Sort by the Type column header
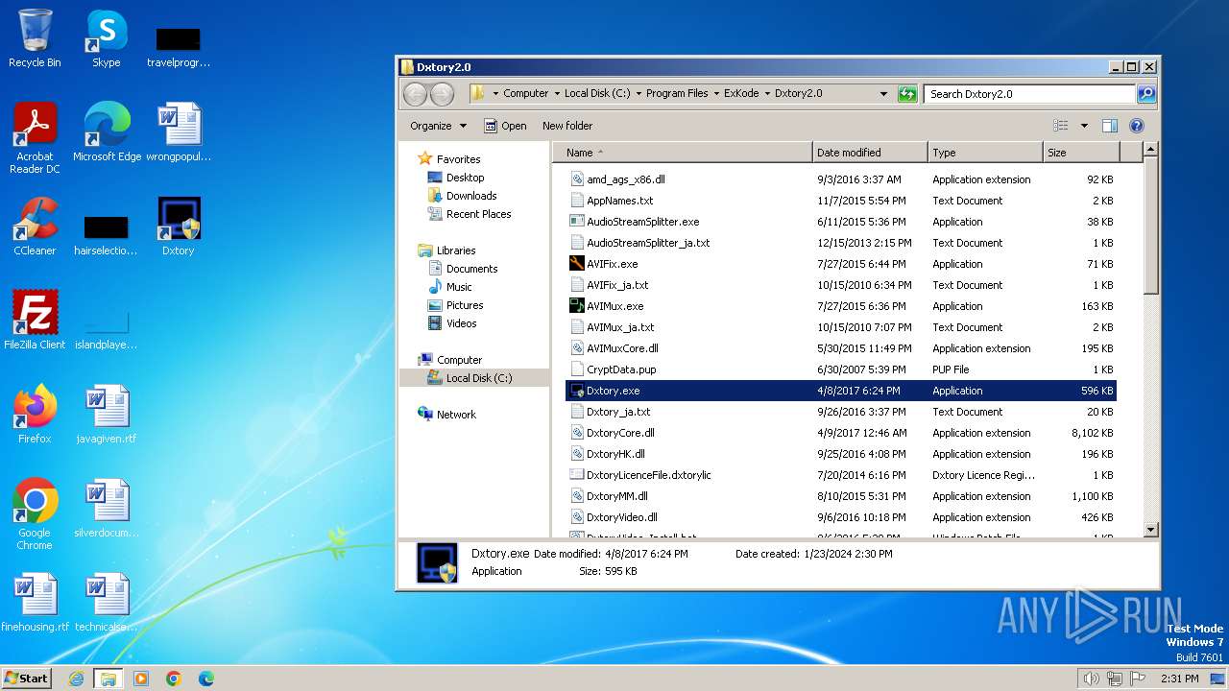The image size is (1229, 691). tap(985, 153)
